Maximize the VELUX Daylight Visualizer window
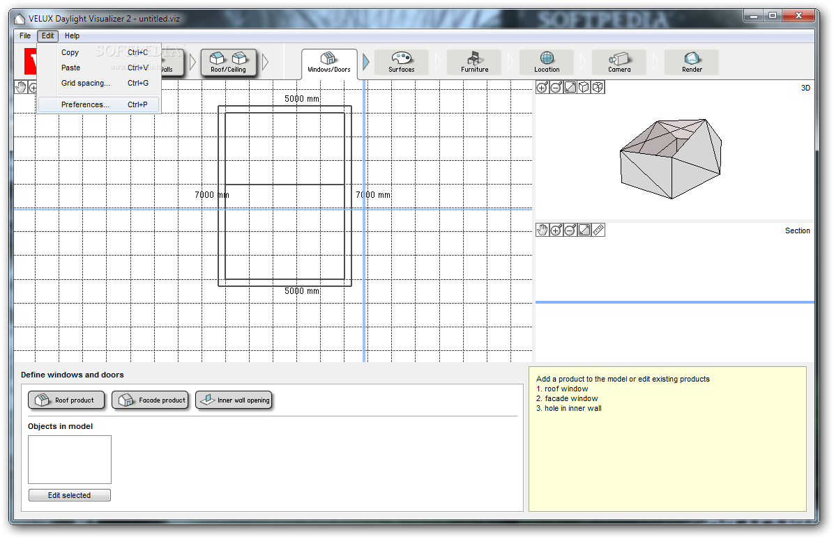This screenshot has height=539, width=834. 773,16
